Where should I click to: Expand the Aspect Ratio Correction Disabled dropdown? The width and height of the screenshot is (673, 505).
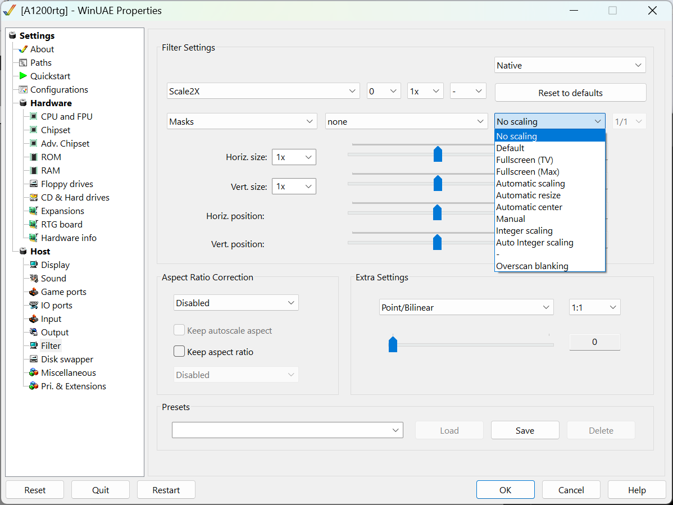[x=236, y=303]
